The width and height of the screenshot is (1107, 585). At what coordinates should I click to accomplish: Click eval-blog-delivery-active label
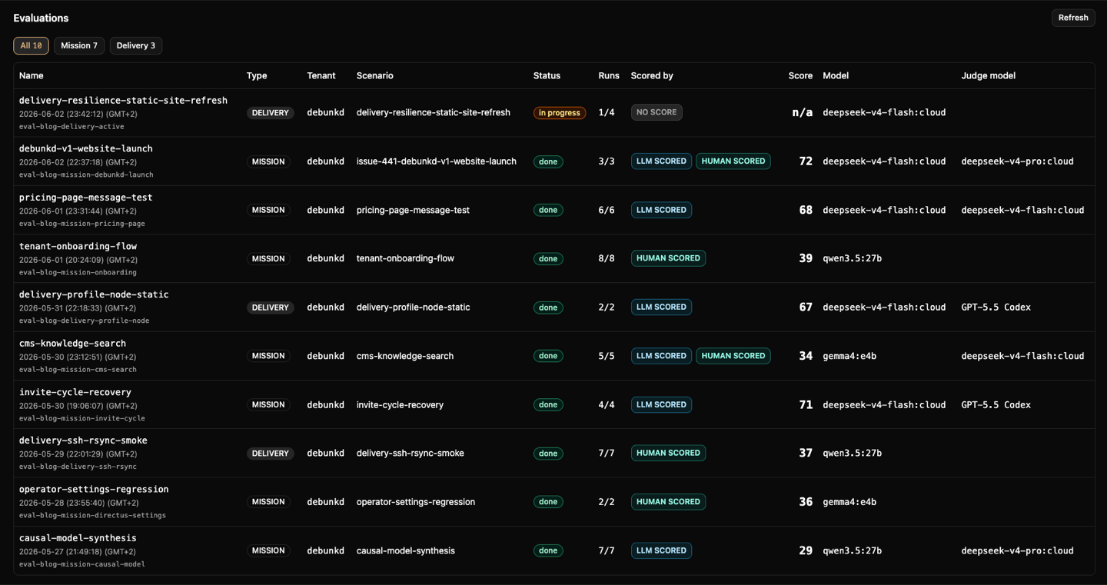coord(71,126)
